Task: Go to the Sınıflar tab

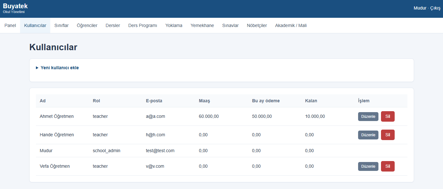Action: 61,25
